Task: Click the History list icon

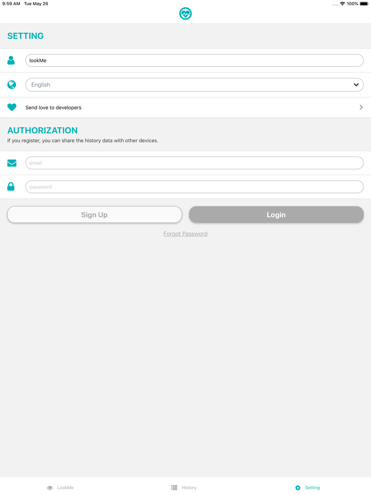Action: [174, 488]
